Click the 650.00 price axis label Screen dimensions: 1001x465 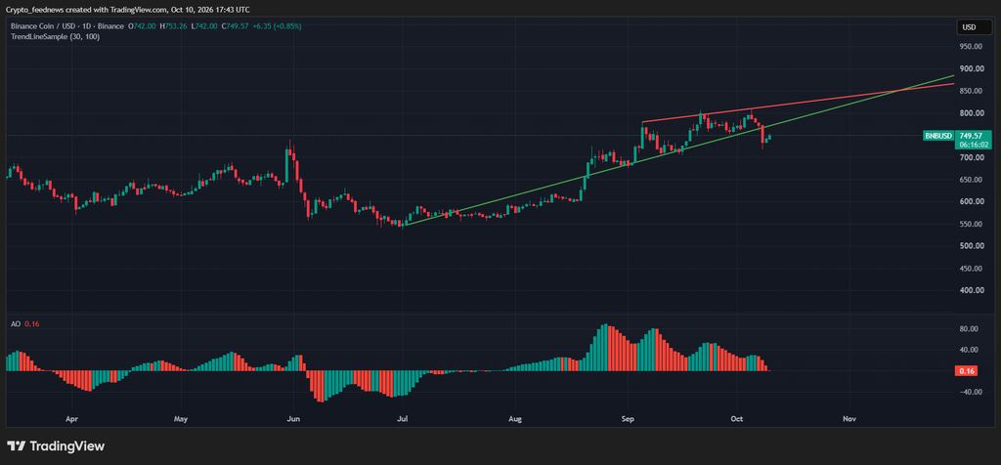point(971,180)
